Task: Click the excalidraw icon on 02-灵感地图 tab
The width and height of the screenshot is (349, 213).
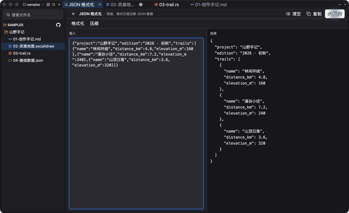Action: (108, 5)
